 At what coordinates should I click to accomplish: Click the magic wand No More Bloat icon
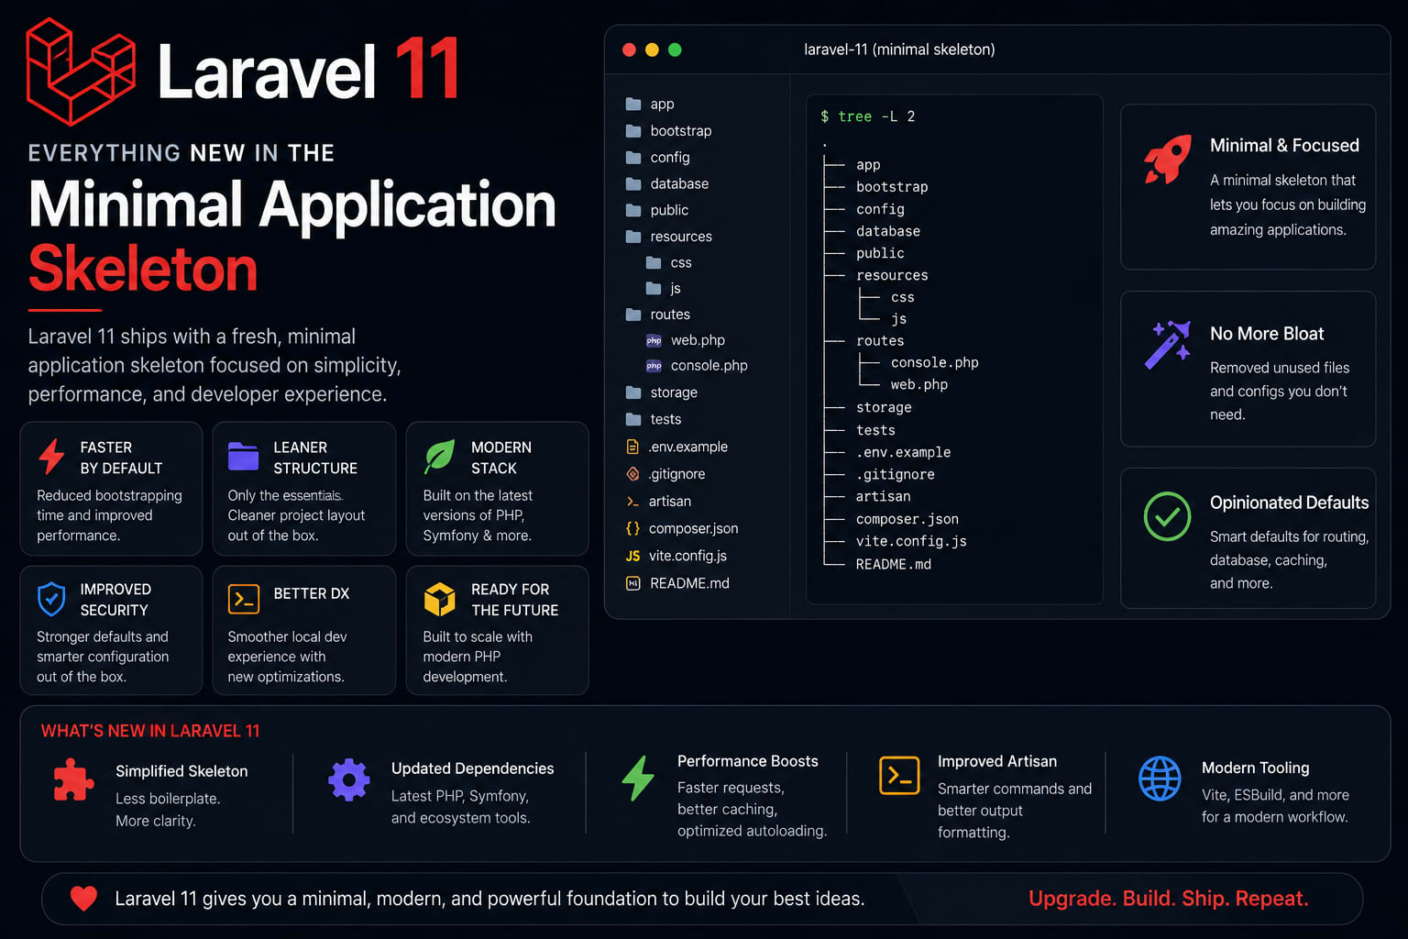pyautogui.click(x=1168, y=345)
